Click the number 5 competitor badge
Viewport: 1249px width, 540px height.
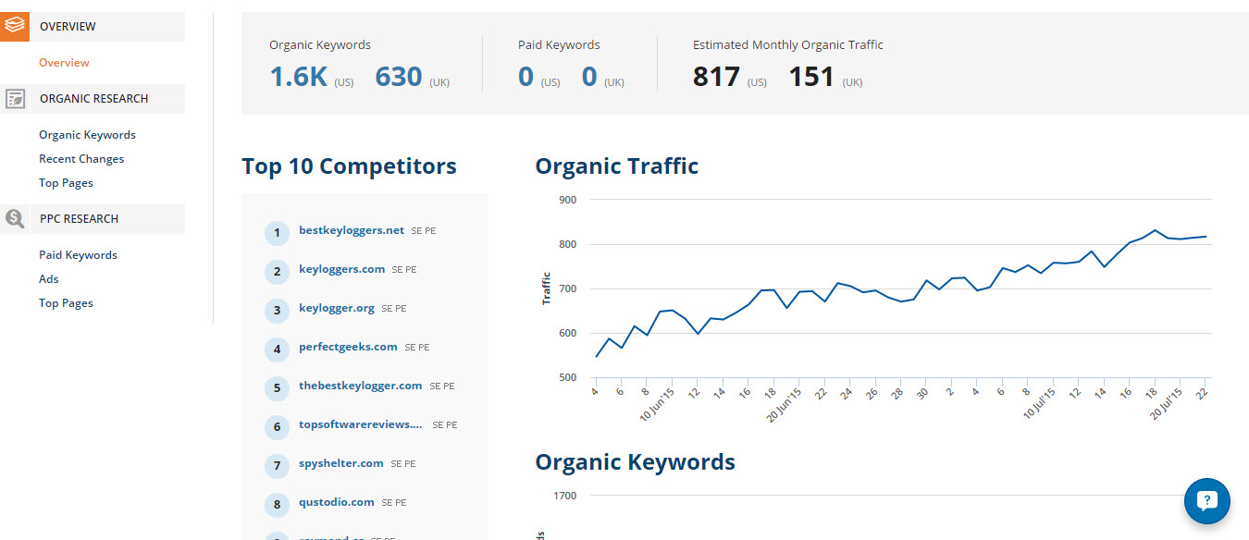[x=277, y=387]
